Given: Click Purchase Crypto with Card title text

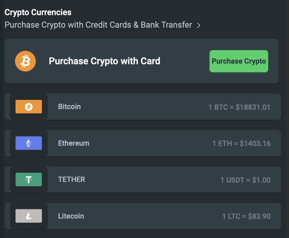Looking at the screenshot, I should pyautogui.click(x=104, y=61).
